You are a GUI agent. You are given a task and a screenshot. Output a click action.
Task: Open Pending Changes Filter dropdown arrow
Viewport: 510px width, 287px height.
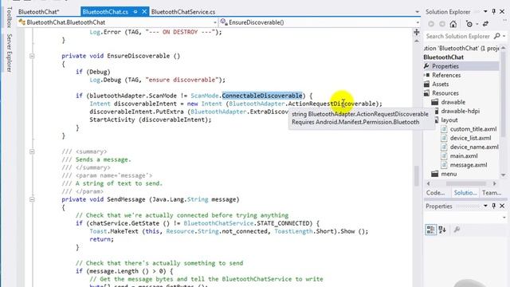477,24
